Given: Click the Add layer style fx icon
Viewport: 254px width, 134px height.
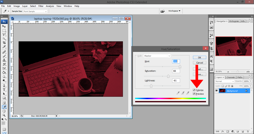Looking at the screenshot, I should tap(223, 131).
